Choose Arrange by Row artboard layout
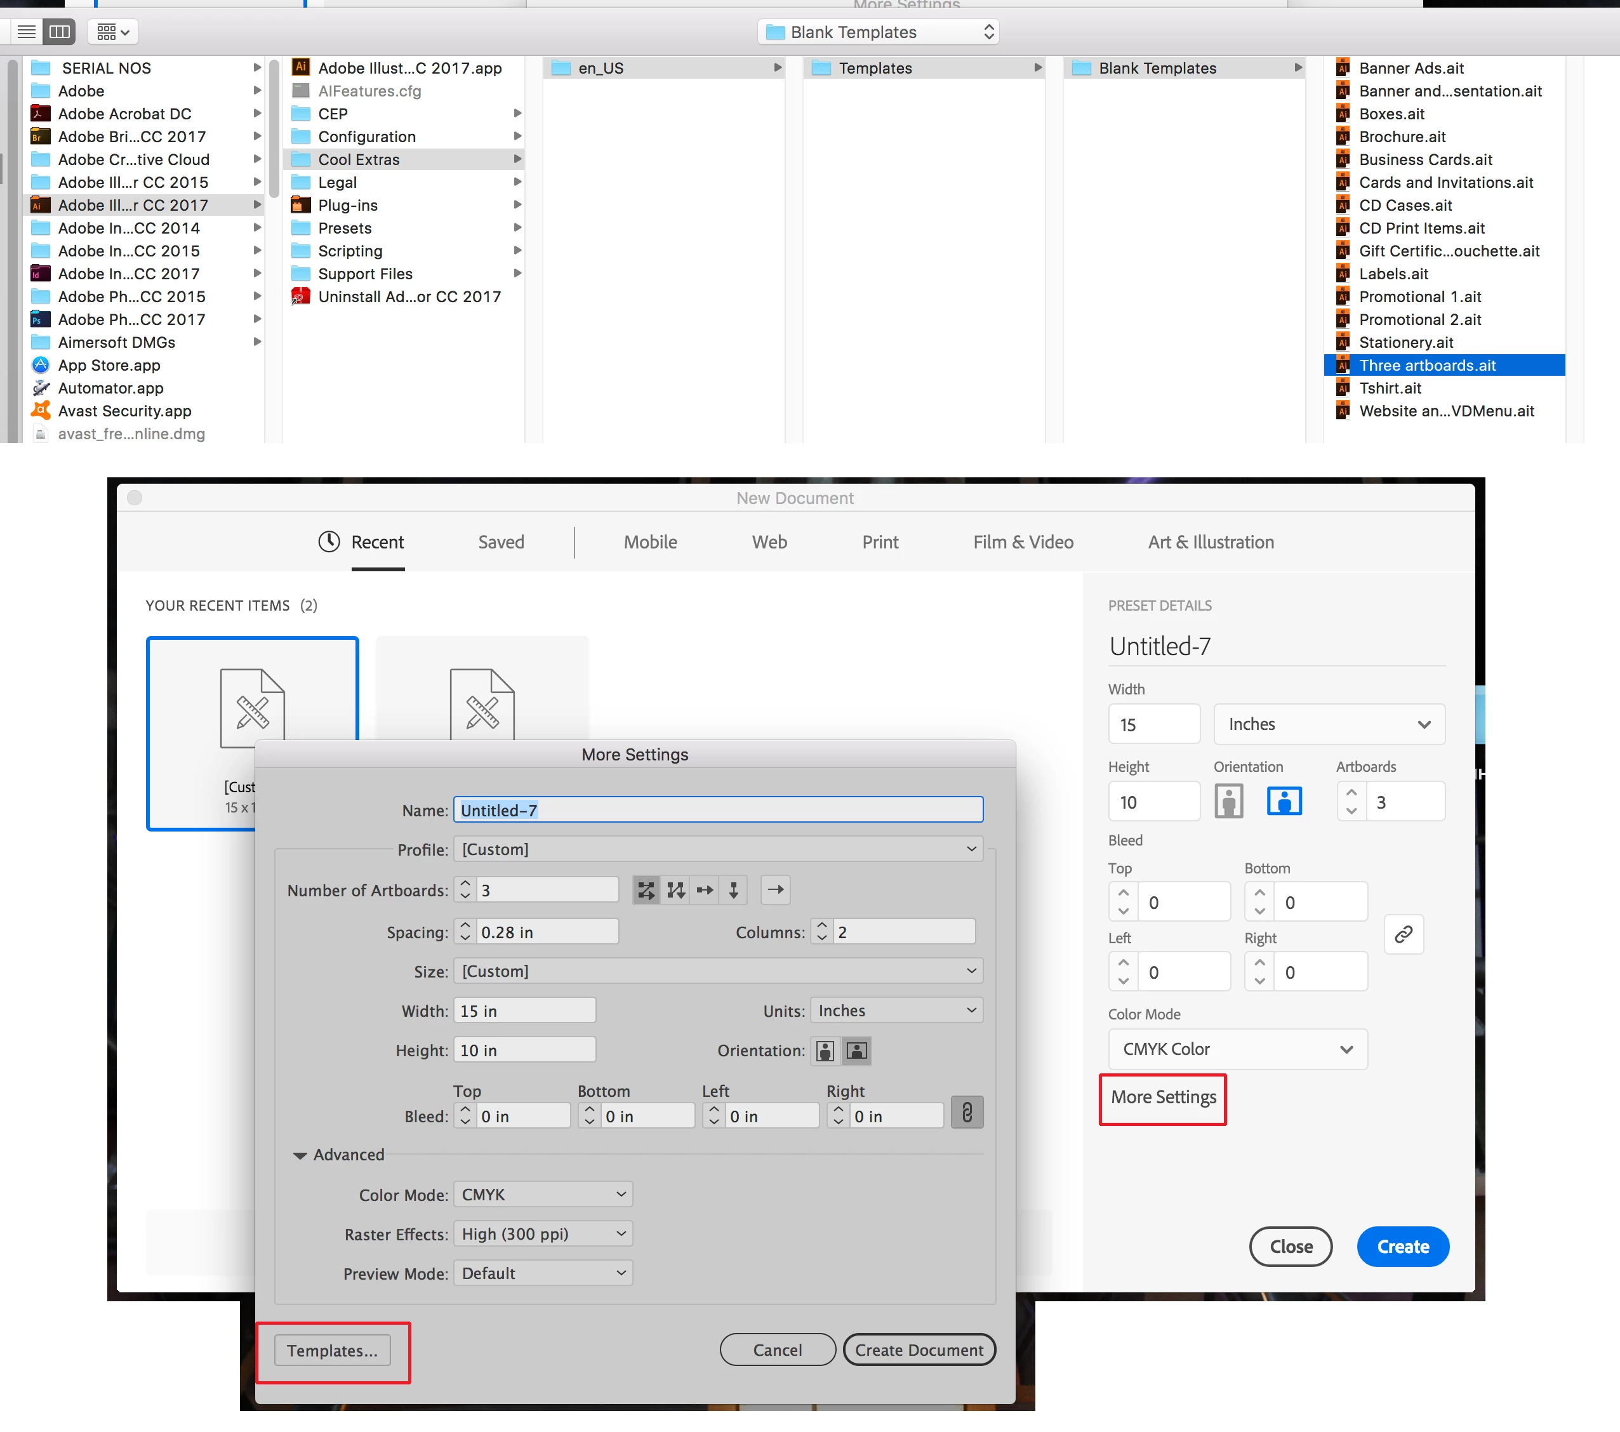1620x1432 pixels. point(705,890)
